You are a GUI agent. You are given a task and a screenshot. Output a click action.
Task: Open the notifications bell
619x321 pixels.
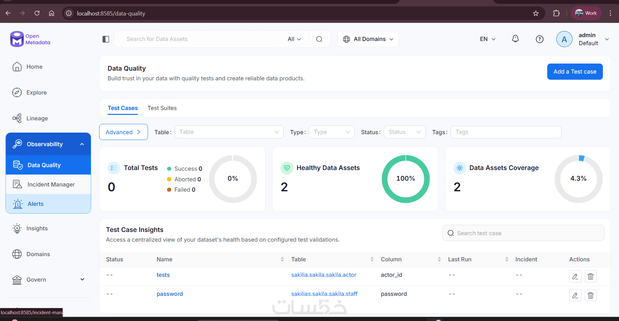(x=515, y=39)
